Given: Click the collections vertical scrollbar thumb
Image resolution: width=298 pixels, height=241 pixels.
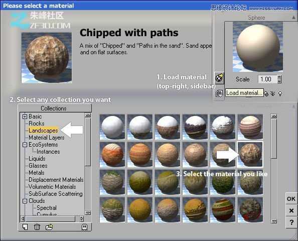Looking at the screenshot, I should click(x=88, y=142).
